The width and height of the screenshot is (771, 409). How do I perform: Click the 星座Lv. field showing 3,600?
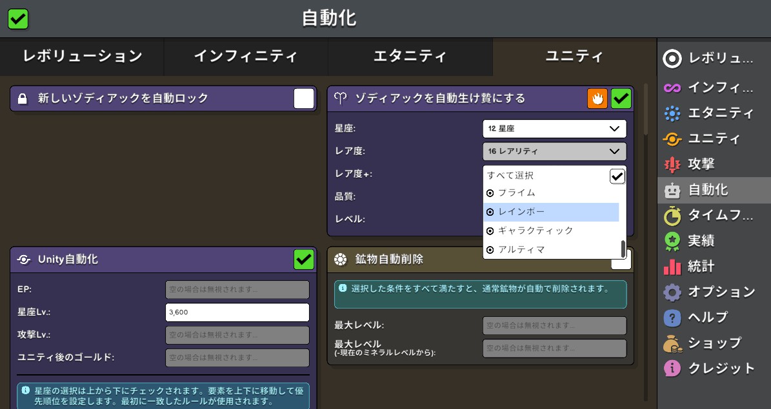(x=237, y=312)
